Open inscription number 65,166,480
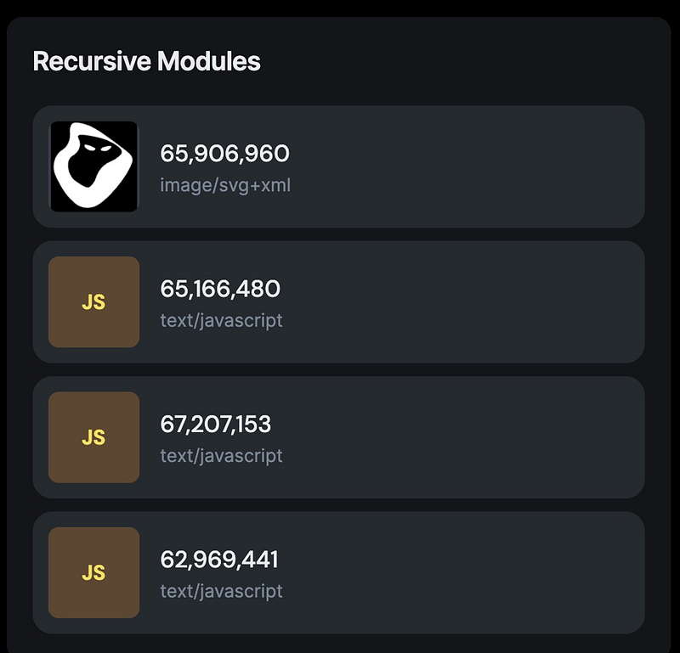This screenshot has height=653, width=680. pos(220,289)
